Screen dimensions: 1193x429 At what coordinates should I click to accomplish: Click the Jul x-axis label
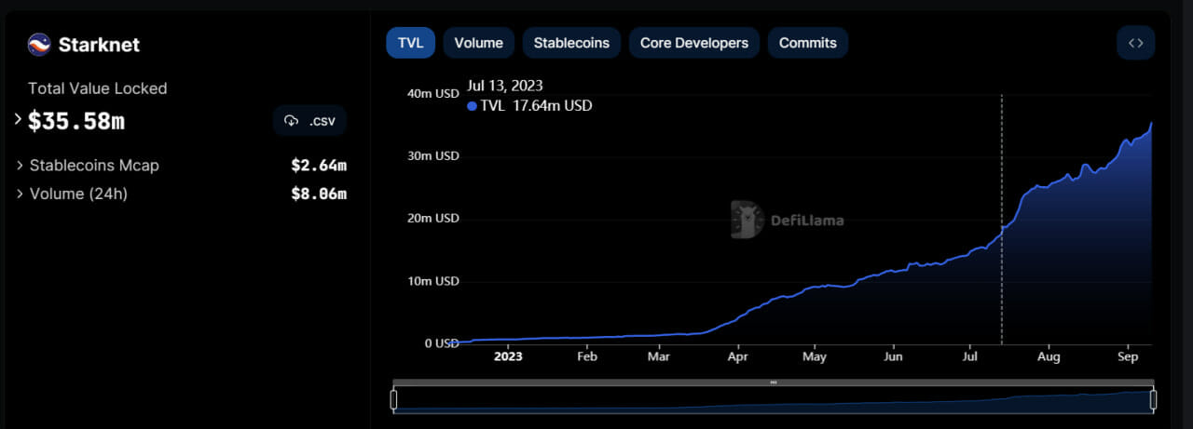click(970, 356)
